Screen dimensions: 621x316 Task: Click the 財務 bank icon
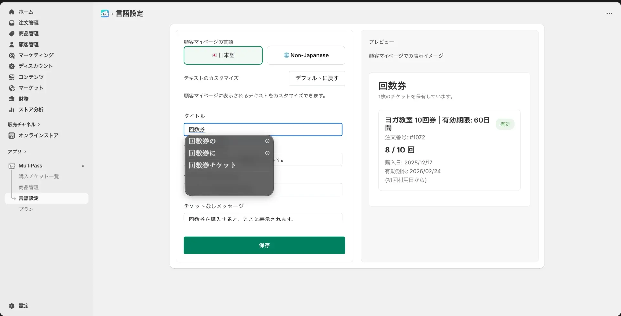[x=12, y=99]
